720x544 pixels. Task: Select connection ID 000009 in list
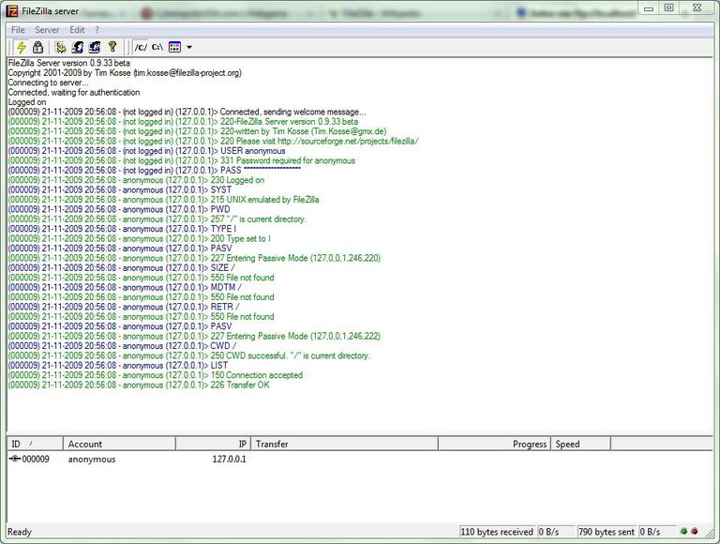point(36,459)
